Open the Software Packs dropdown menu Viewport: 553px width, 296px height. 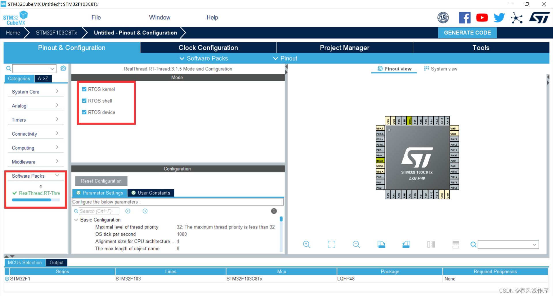click(x=204, y=58)
